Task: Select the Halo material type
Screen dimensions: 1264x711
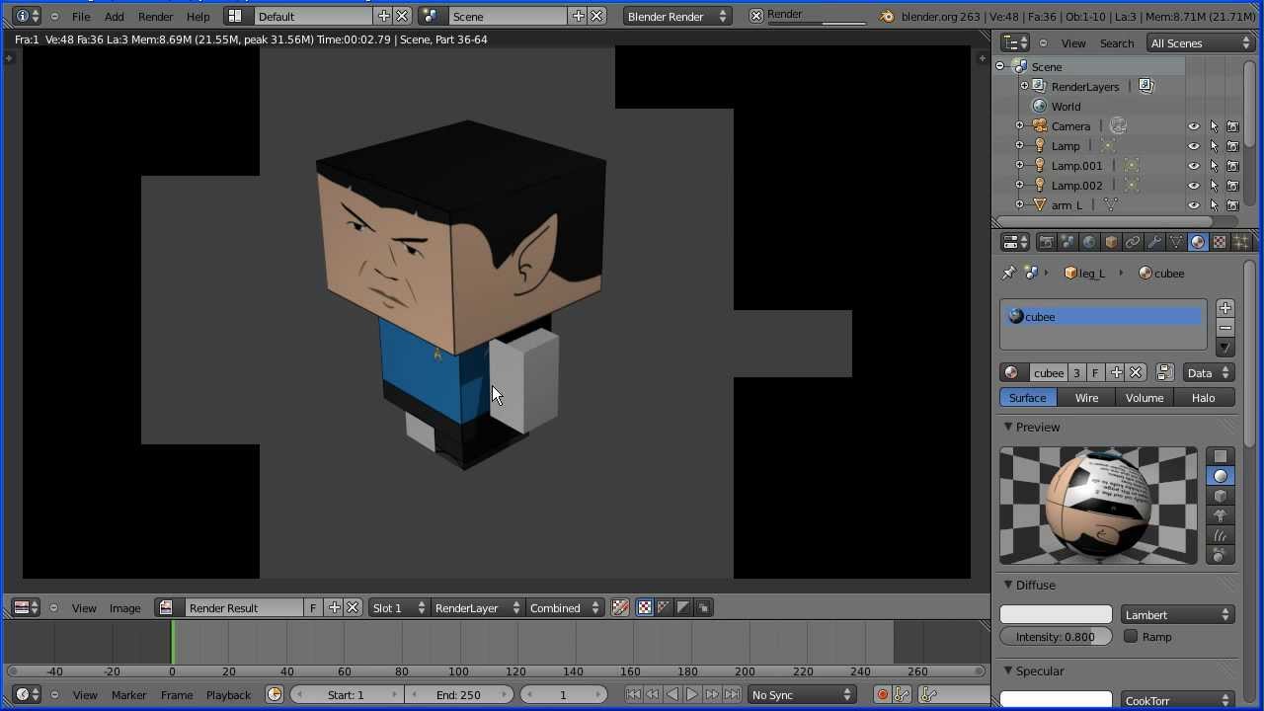Action: pos(1203,398)
